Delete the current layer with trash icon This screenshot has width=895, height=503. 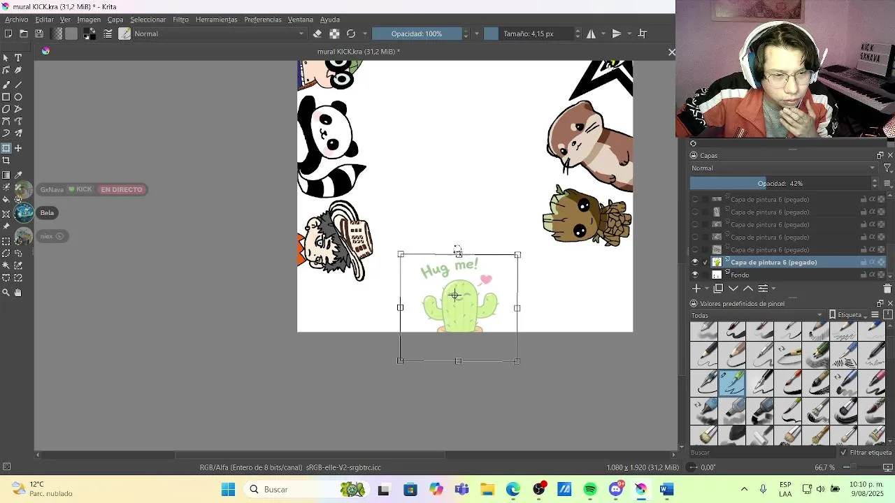(887, 289)
